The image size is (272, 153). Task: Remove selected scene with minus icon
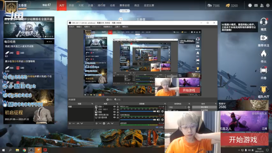73,123
